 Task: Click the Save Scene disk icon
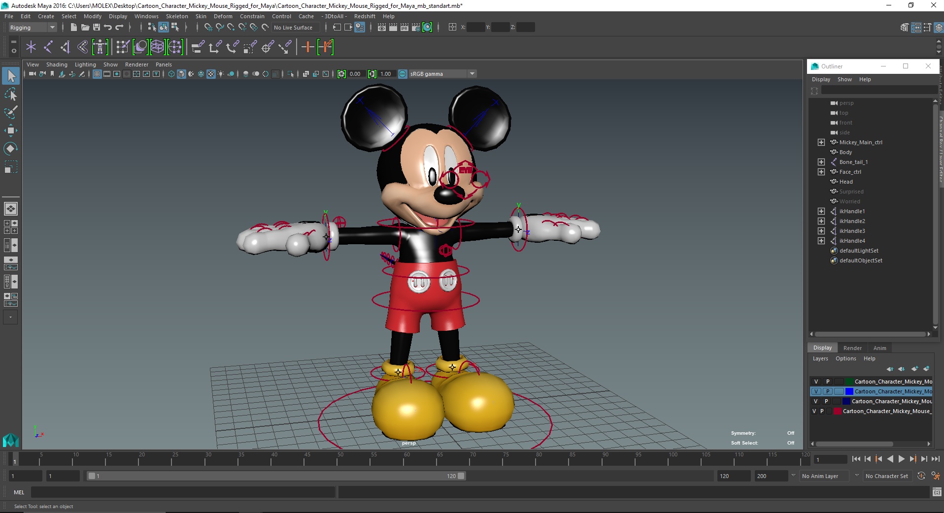[x=97, y=28]
